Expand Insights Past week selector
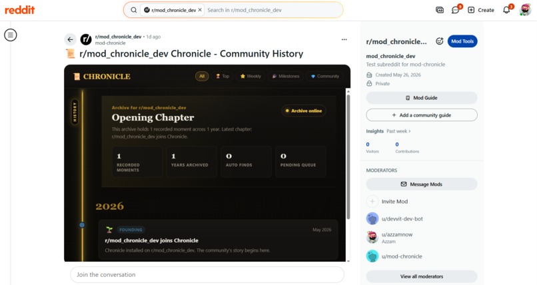Image resolution: width=537 pixels, height=285 pixels. pyautogui.click(x=398, y=131)
